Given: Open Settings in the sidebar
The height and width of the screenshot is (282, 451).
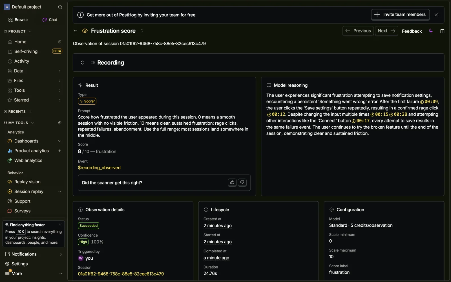Looking at the screenshot, I should [x=19, y=264].
